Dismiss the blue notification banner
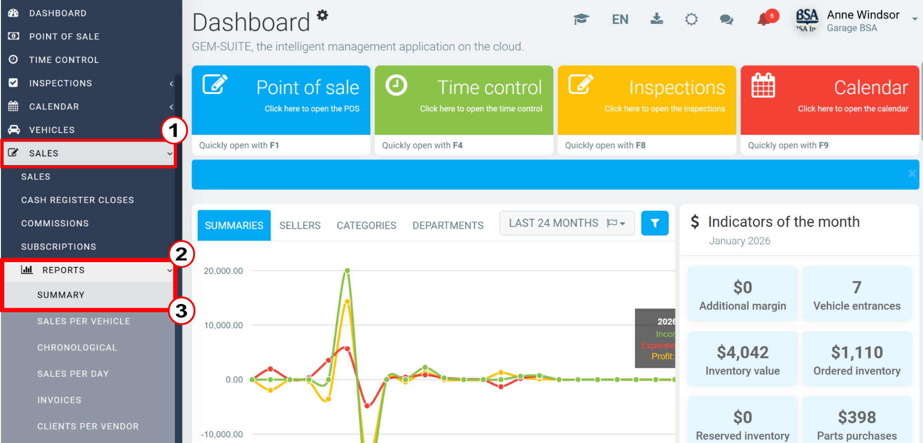 click(x=912, y=174)
